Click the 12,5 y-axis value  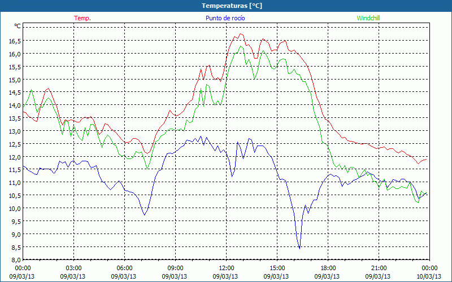[x=15, y=144]
